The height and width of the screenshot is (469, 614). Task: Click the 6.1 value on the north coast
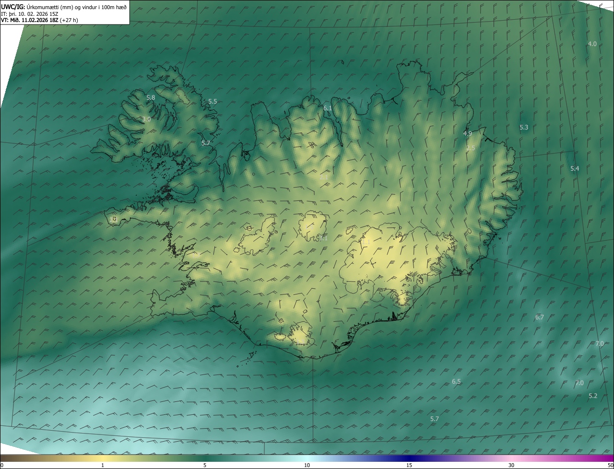(x=328, y=108)
